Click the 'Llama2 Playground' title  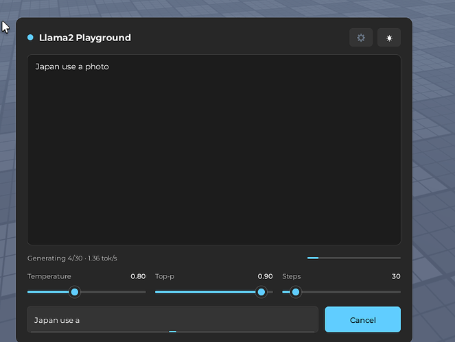84,38
